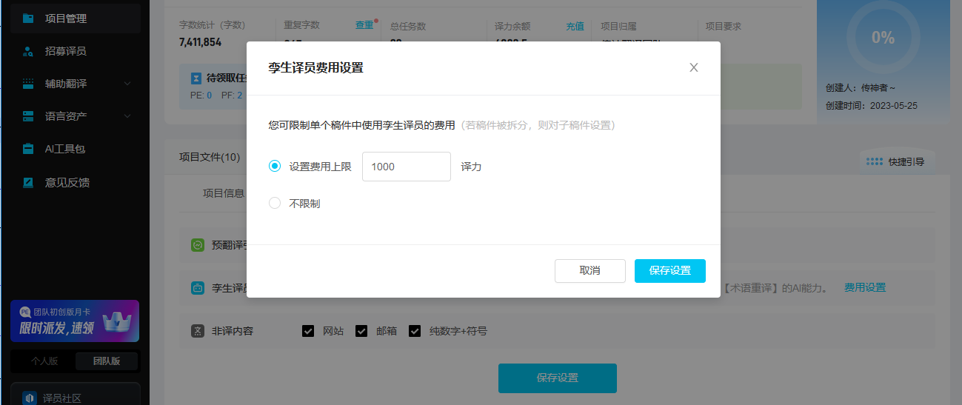Toggle the 纯数字+符号 checkbox
962x405 pixels.
[415, 331]
